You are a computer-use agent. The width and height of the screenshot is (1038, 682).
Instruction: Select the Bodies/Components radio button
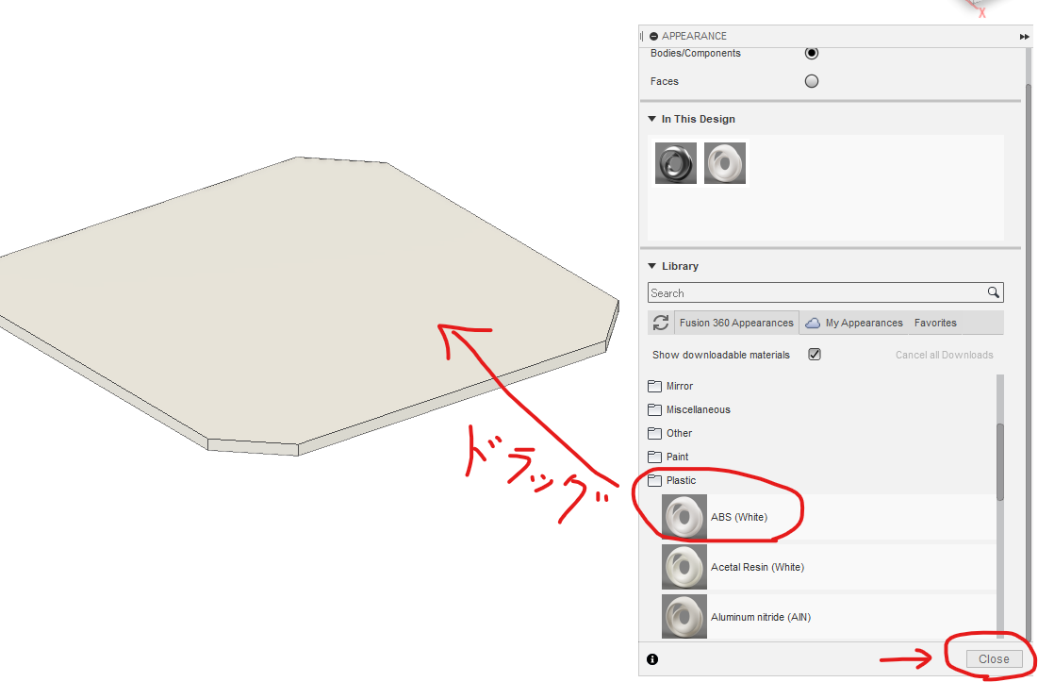pyautogui.click(x=811, y=53)
